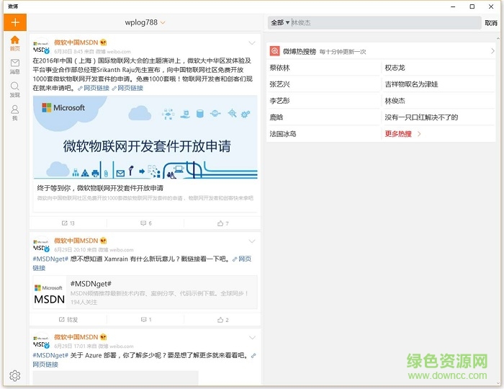
Task: Click the orange plus compose button
Action: coord(14,22)
